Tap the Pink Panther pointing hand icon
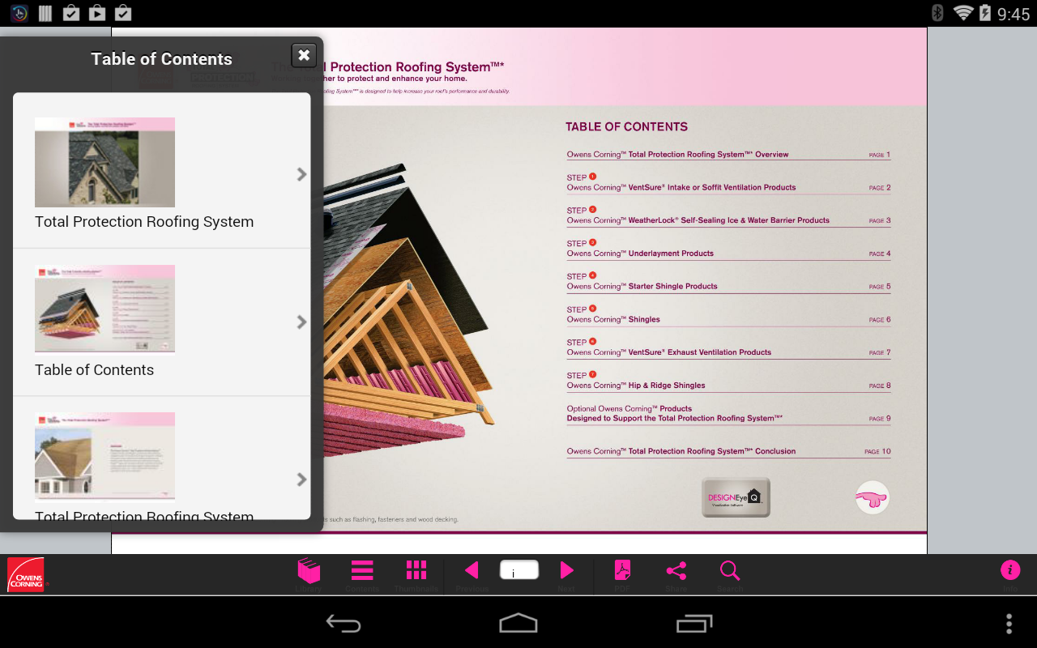 tap(873, 498)
